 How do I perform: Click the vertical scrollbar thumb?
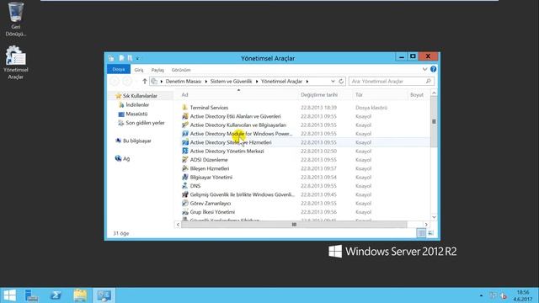pos(434,121)
